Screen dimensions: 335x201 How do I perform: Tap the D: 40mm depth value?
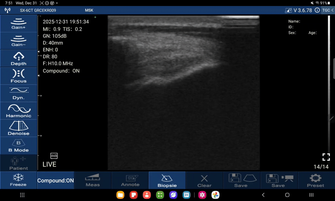point(53,43)
